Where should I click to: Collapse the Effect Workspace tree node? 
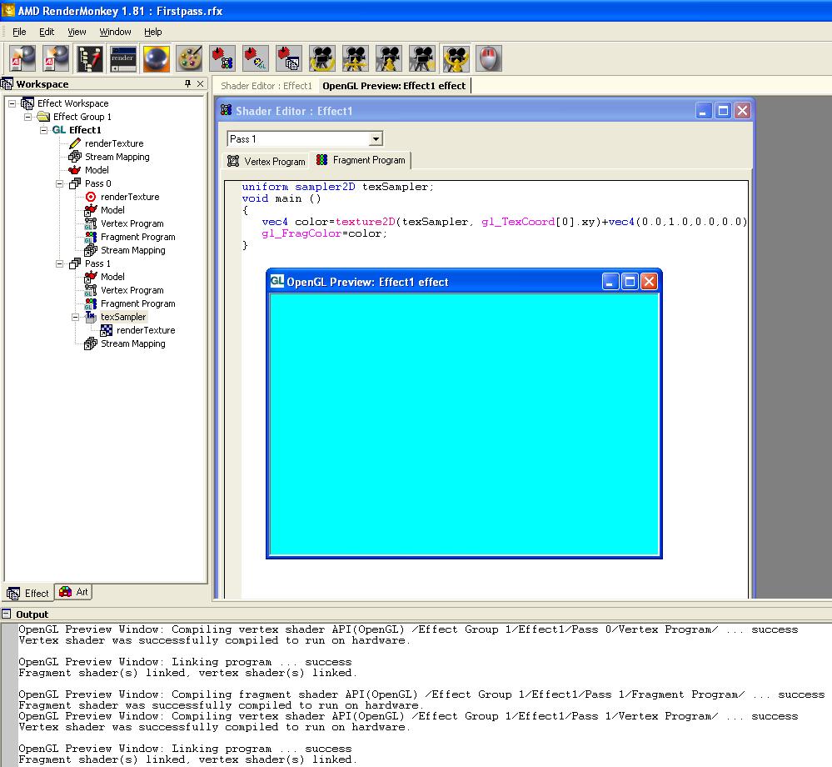click(12, 103)
